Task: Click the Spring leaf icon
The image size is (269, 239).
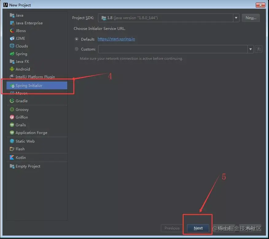Action: (x=12, y=54)
